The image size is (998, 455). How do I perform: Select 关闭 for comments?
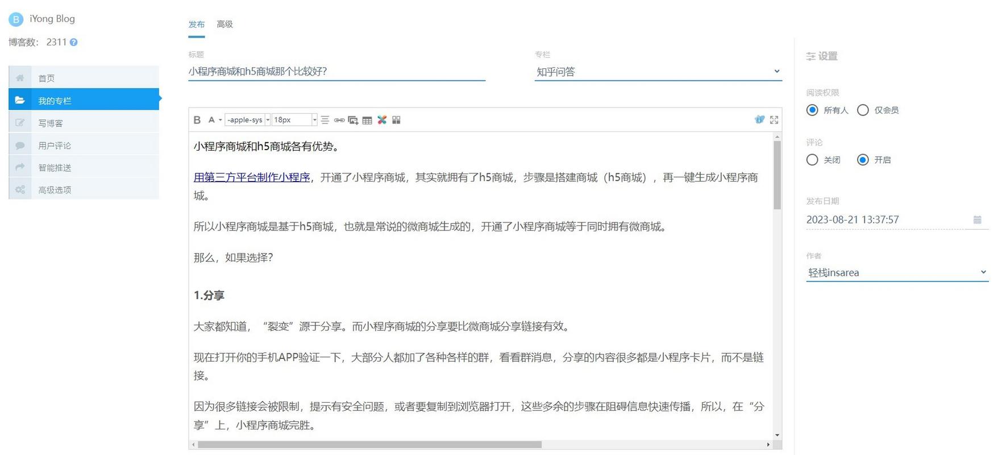click(x=812, y=160)
